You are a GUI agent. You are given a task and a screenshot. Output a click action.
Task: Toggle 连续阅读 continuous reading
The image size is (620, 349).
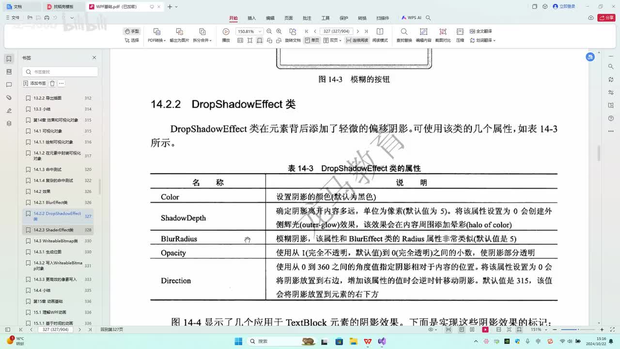[x=357, y=40]
